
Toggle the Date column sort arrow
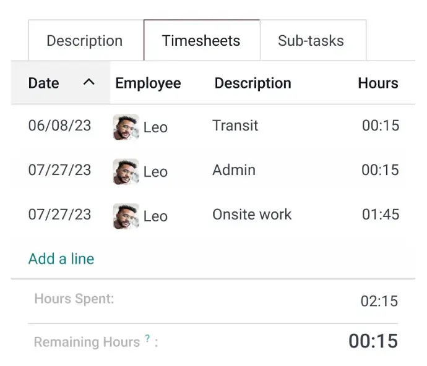89,82
